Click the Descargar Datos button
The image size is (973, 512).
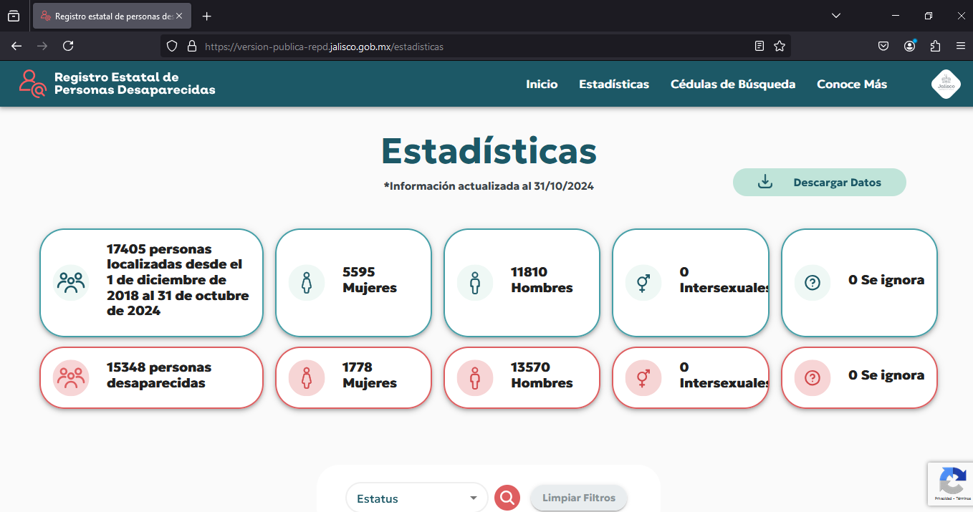pos(819,183)
